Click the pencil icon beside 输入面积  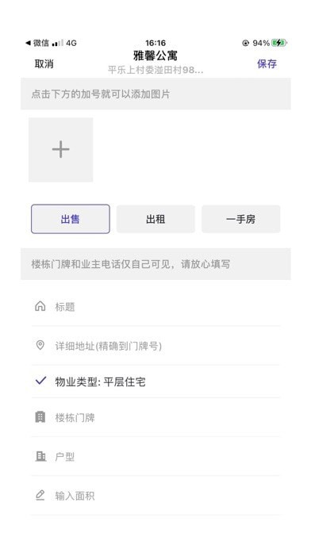click(x=40, y=496)
